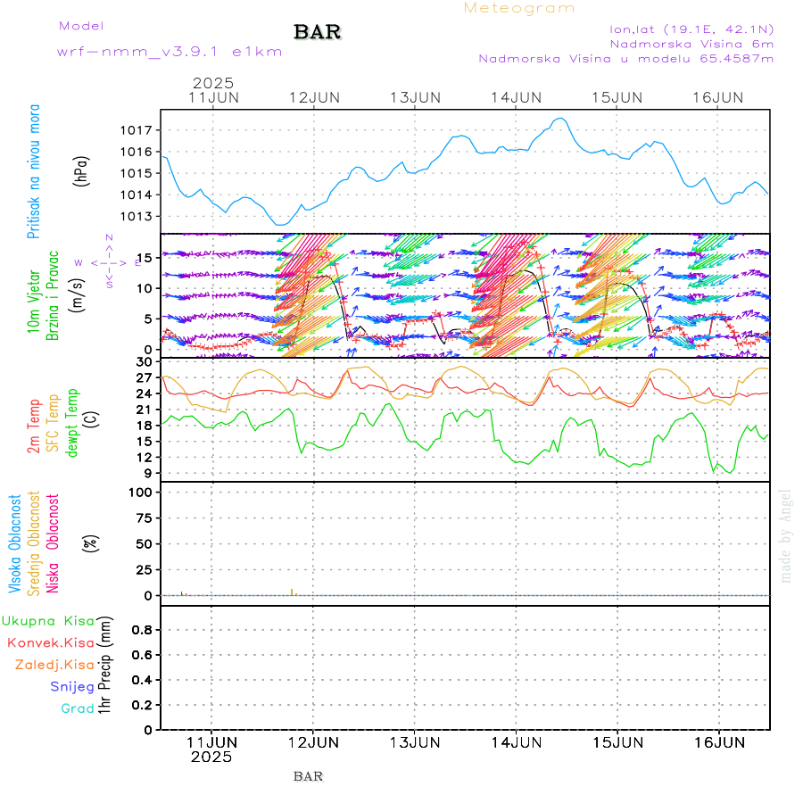The image size is (803, 803).
Task: Select "13JUN" date label above the pressure chart
Action: point(415,98)
